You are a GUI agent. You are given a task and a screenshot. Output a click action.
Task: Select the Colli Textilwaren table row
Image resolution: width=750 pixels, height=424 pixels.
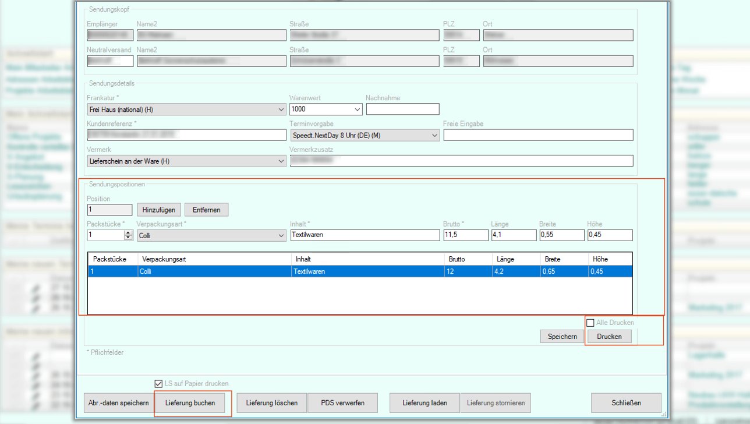click(359, 271)
